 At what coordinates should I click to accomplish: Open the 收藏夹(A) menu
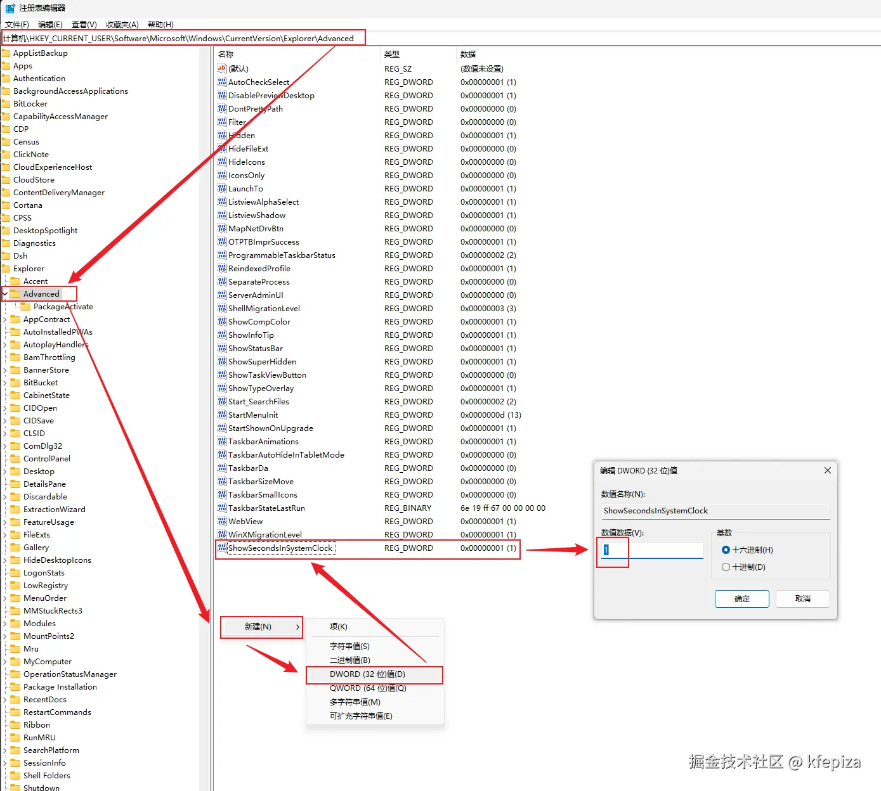click(122, 24)
